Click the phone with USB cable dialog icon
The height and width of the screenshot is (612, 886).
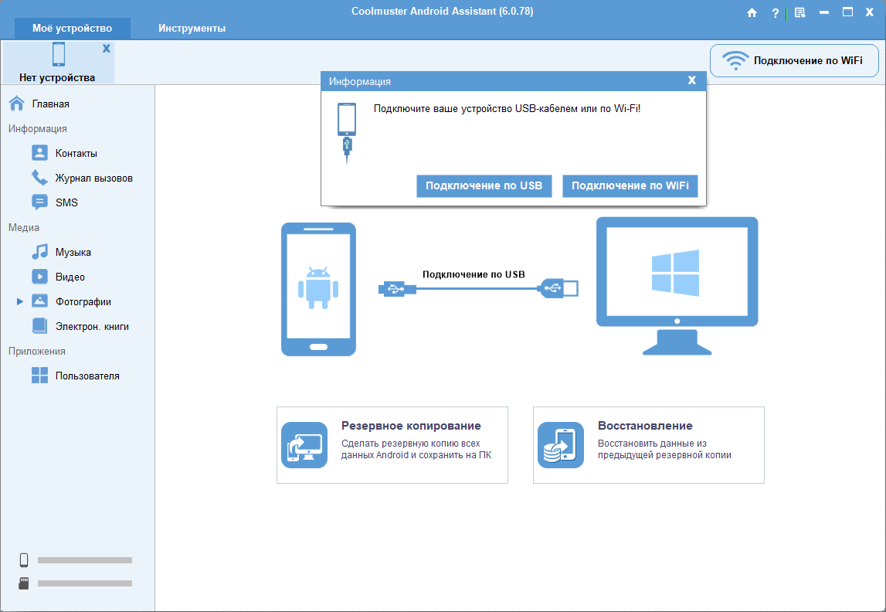pos(347,134)
